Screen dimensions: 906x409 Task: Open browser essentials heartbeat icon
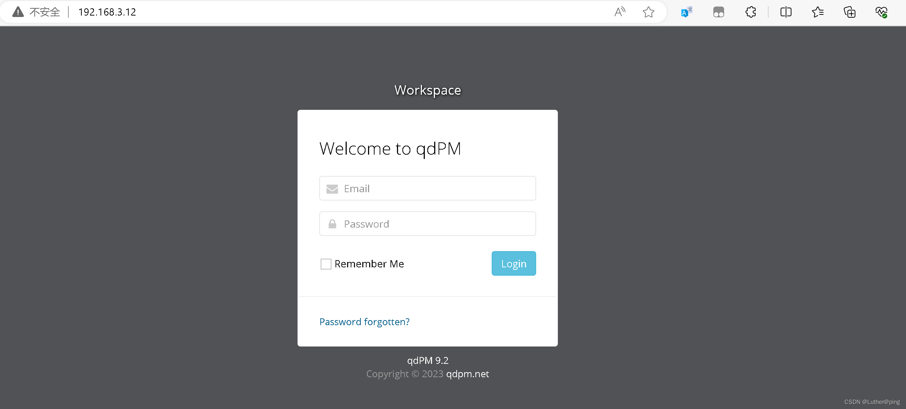pyautogui.click(x=881, y=12)
